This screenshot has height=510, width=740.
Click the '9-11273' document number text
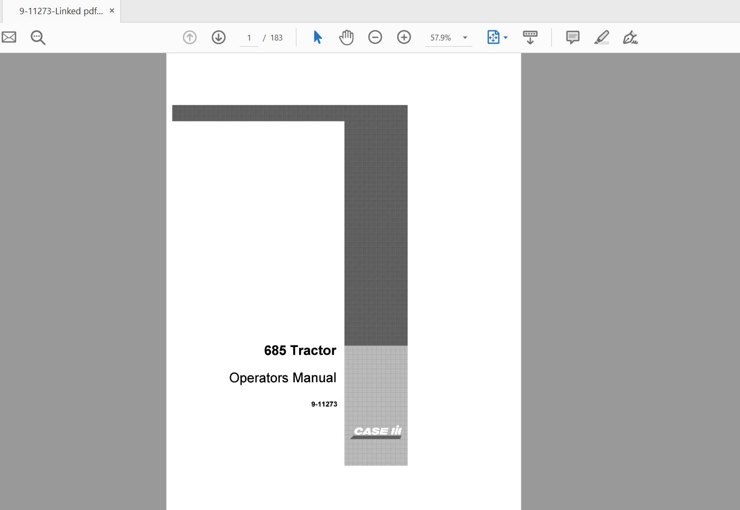tap(324, 404)
